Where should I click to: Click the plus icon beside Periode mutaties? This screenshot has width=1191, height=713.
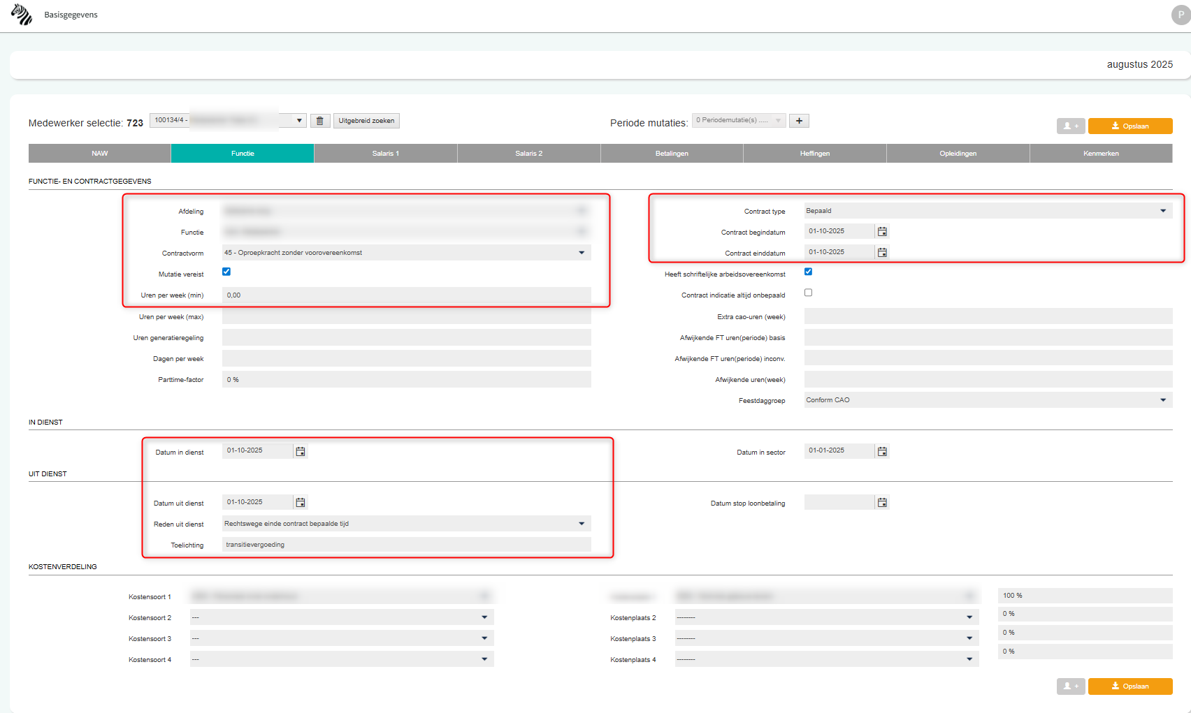[x=799, y=121]
